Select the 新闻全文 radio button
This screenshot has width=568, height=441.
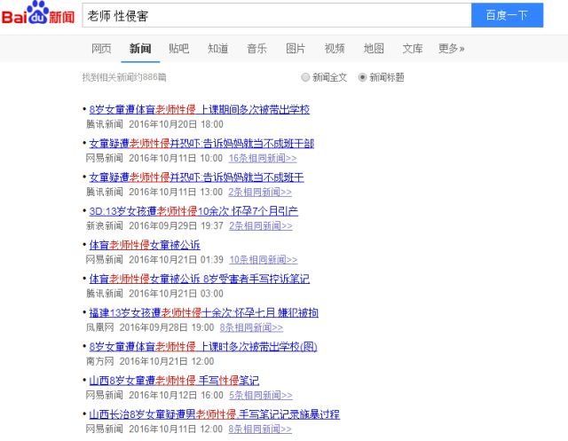[305, 77]
